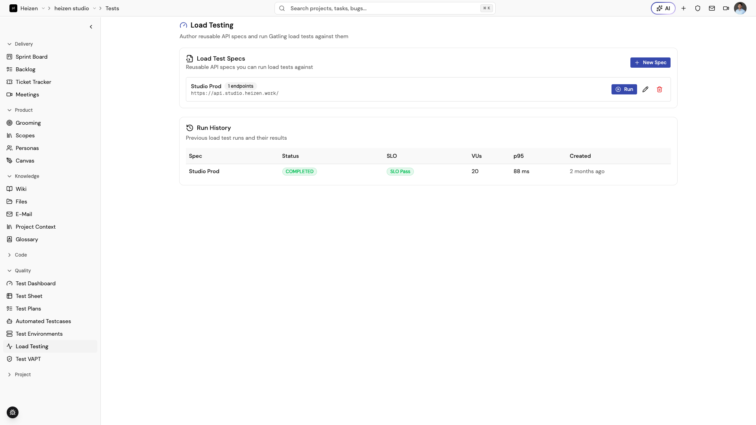The image size is (756, 425).
Task: Click the Test Sheet icon
Action: coord(9,296)
